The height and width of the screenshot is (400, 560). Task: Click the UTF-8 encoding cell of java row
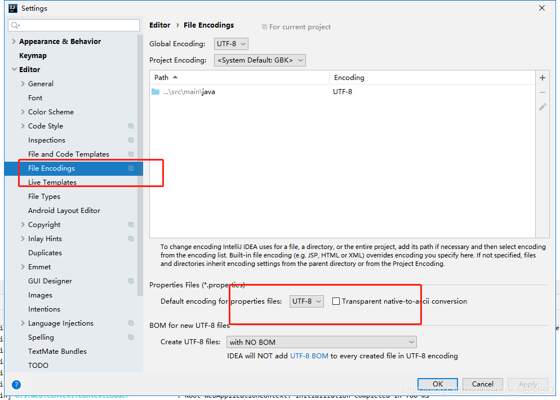pyautogui.click(x=343, y=92)
